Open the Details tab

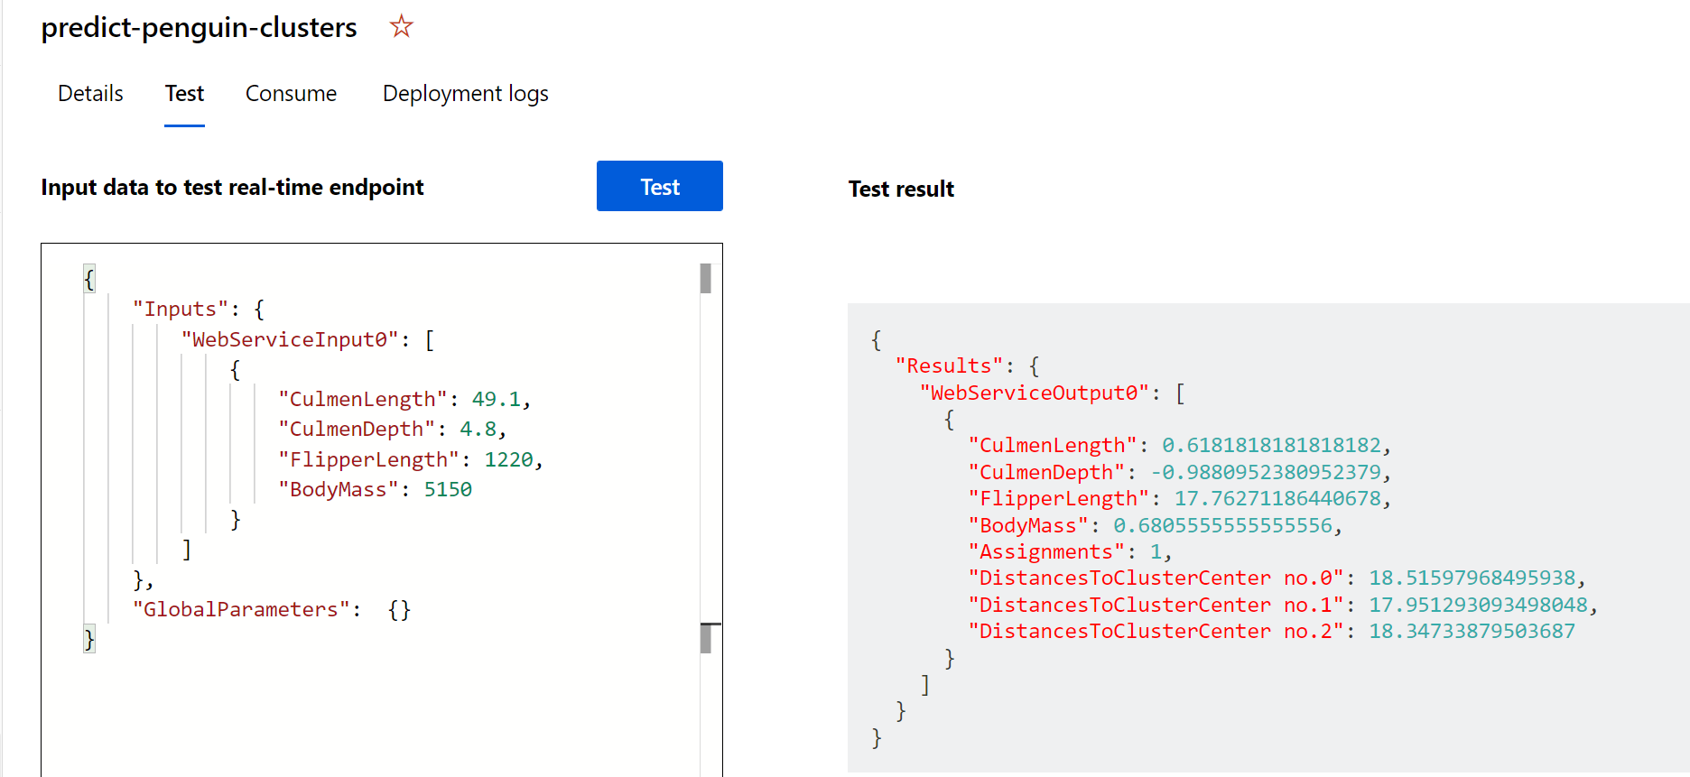pos(90,94)
